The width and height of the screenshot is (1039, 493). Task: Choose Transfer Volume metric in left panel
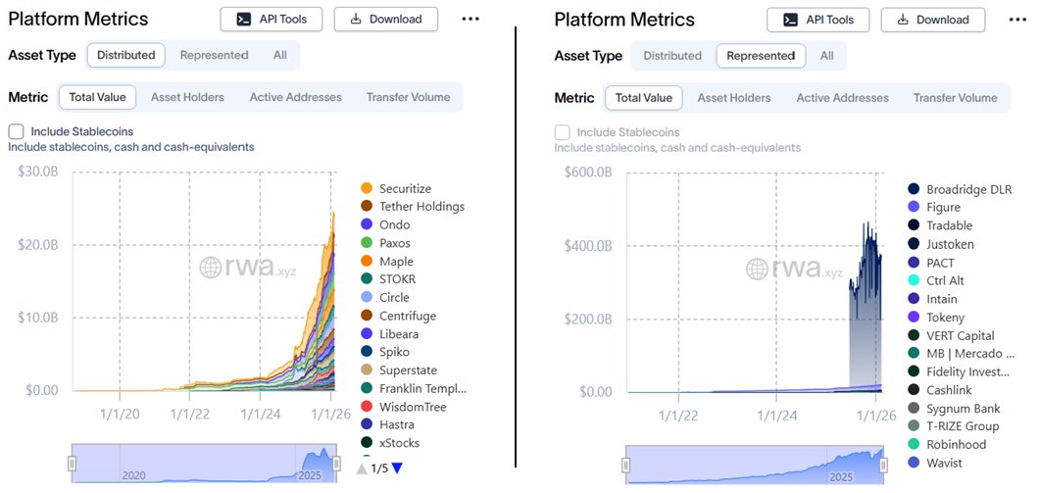tap(408, 97)
